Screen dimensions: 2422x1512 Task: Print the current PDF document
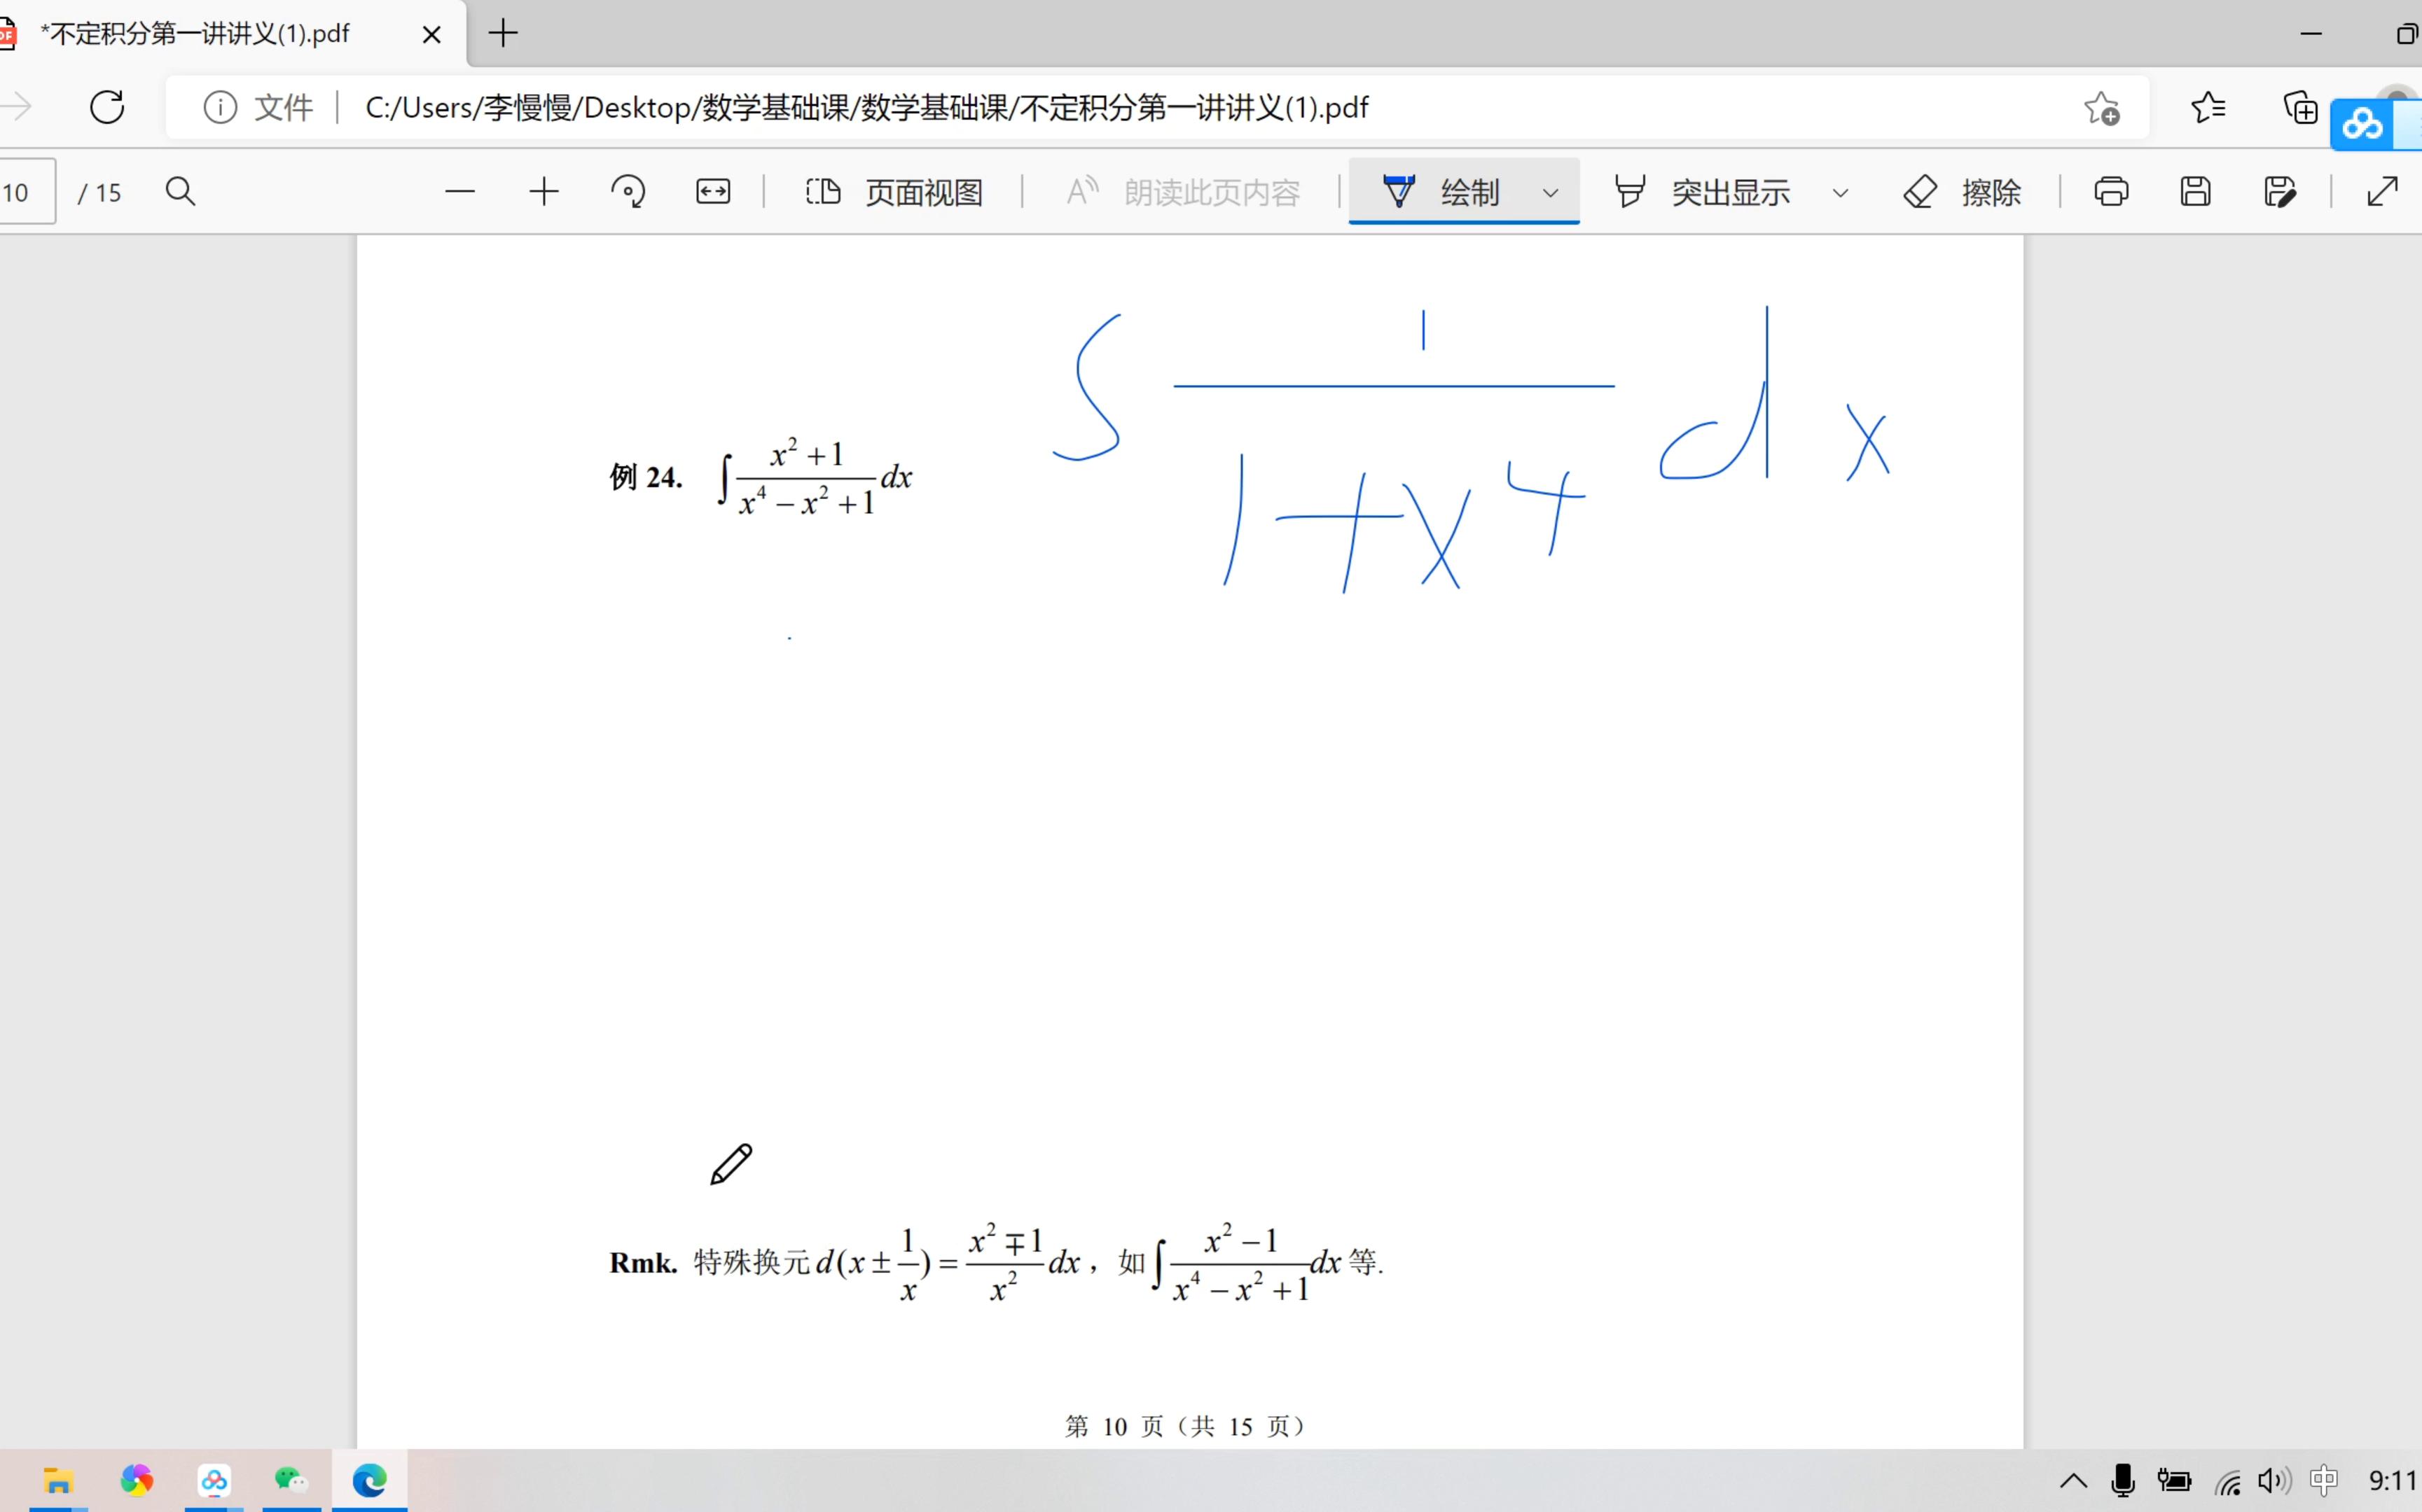tap(2110, 191)
